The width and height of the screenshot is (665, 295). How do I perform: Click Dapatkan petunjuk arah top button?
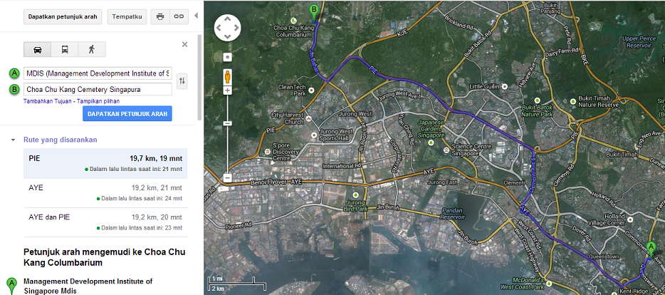click(63, 17)
